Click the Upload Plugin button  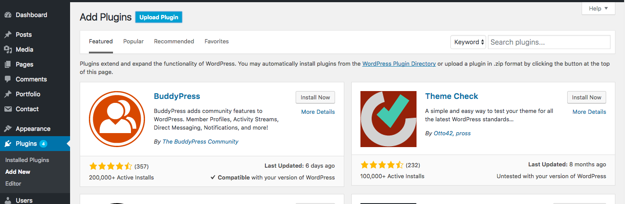(x=159, y=17)
